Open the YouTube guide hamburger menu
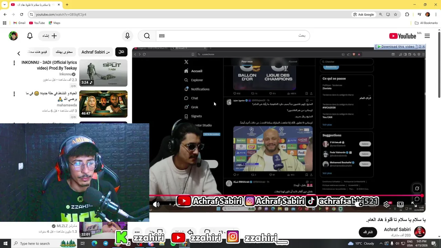The height and width of the screenshot is (248, 441). click(x=427, y=36)
